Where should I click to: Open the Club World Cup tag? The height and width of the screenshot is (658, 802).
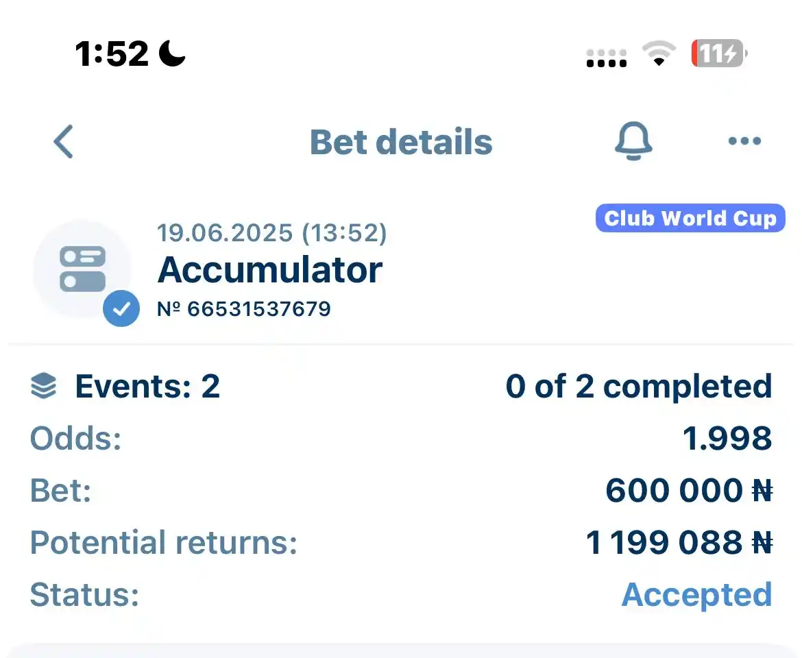690,219
